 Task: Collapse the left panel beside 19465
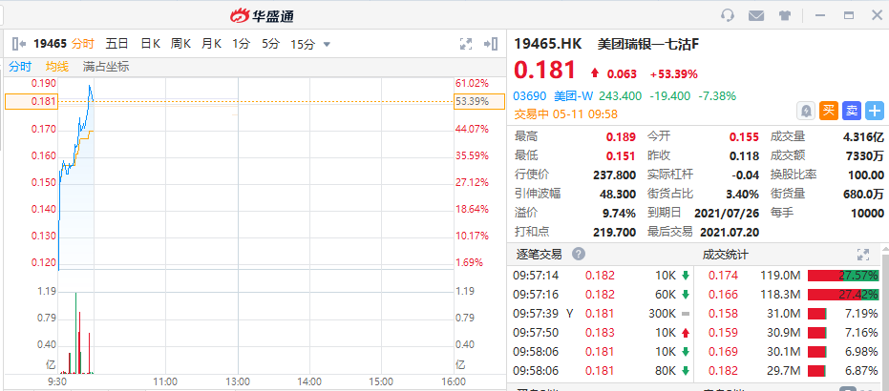[17, 43]
